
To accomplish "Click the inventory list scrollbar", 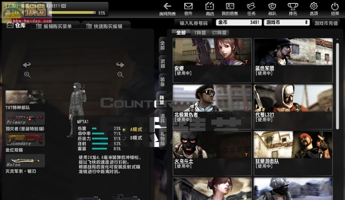I will pos(338,86).
